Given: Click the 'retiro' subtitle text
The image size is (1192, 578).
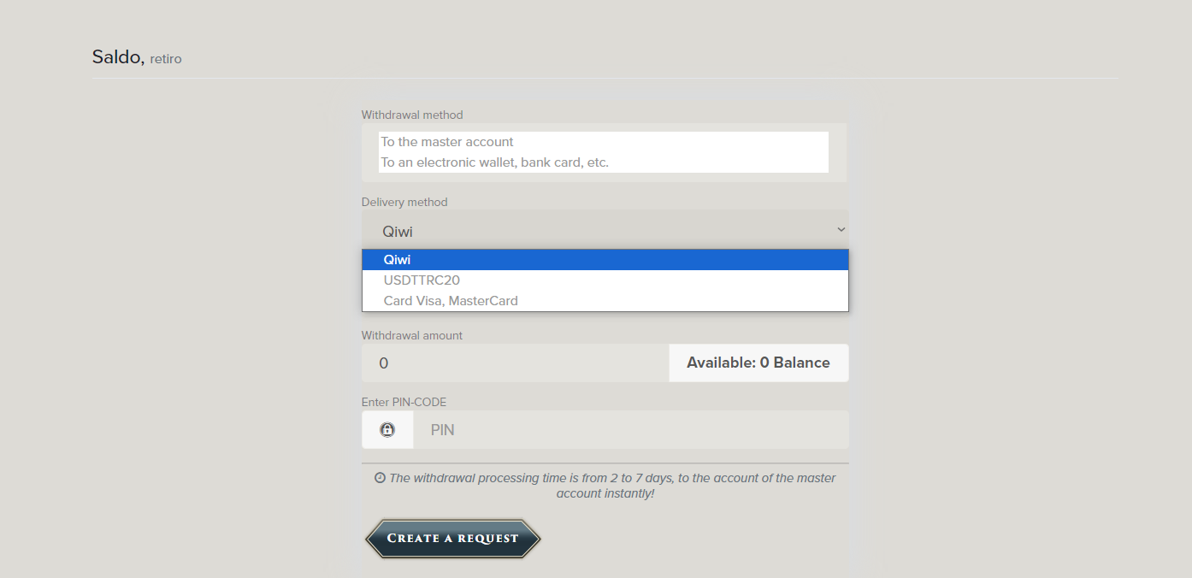Looking at the screenshot, I should [166, 59].
